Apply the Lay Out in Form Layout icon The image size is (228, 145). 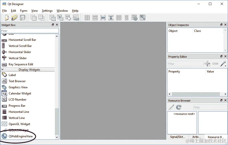click(x=126, y=18)
